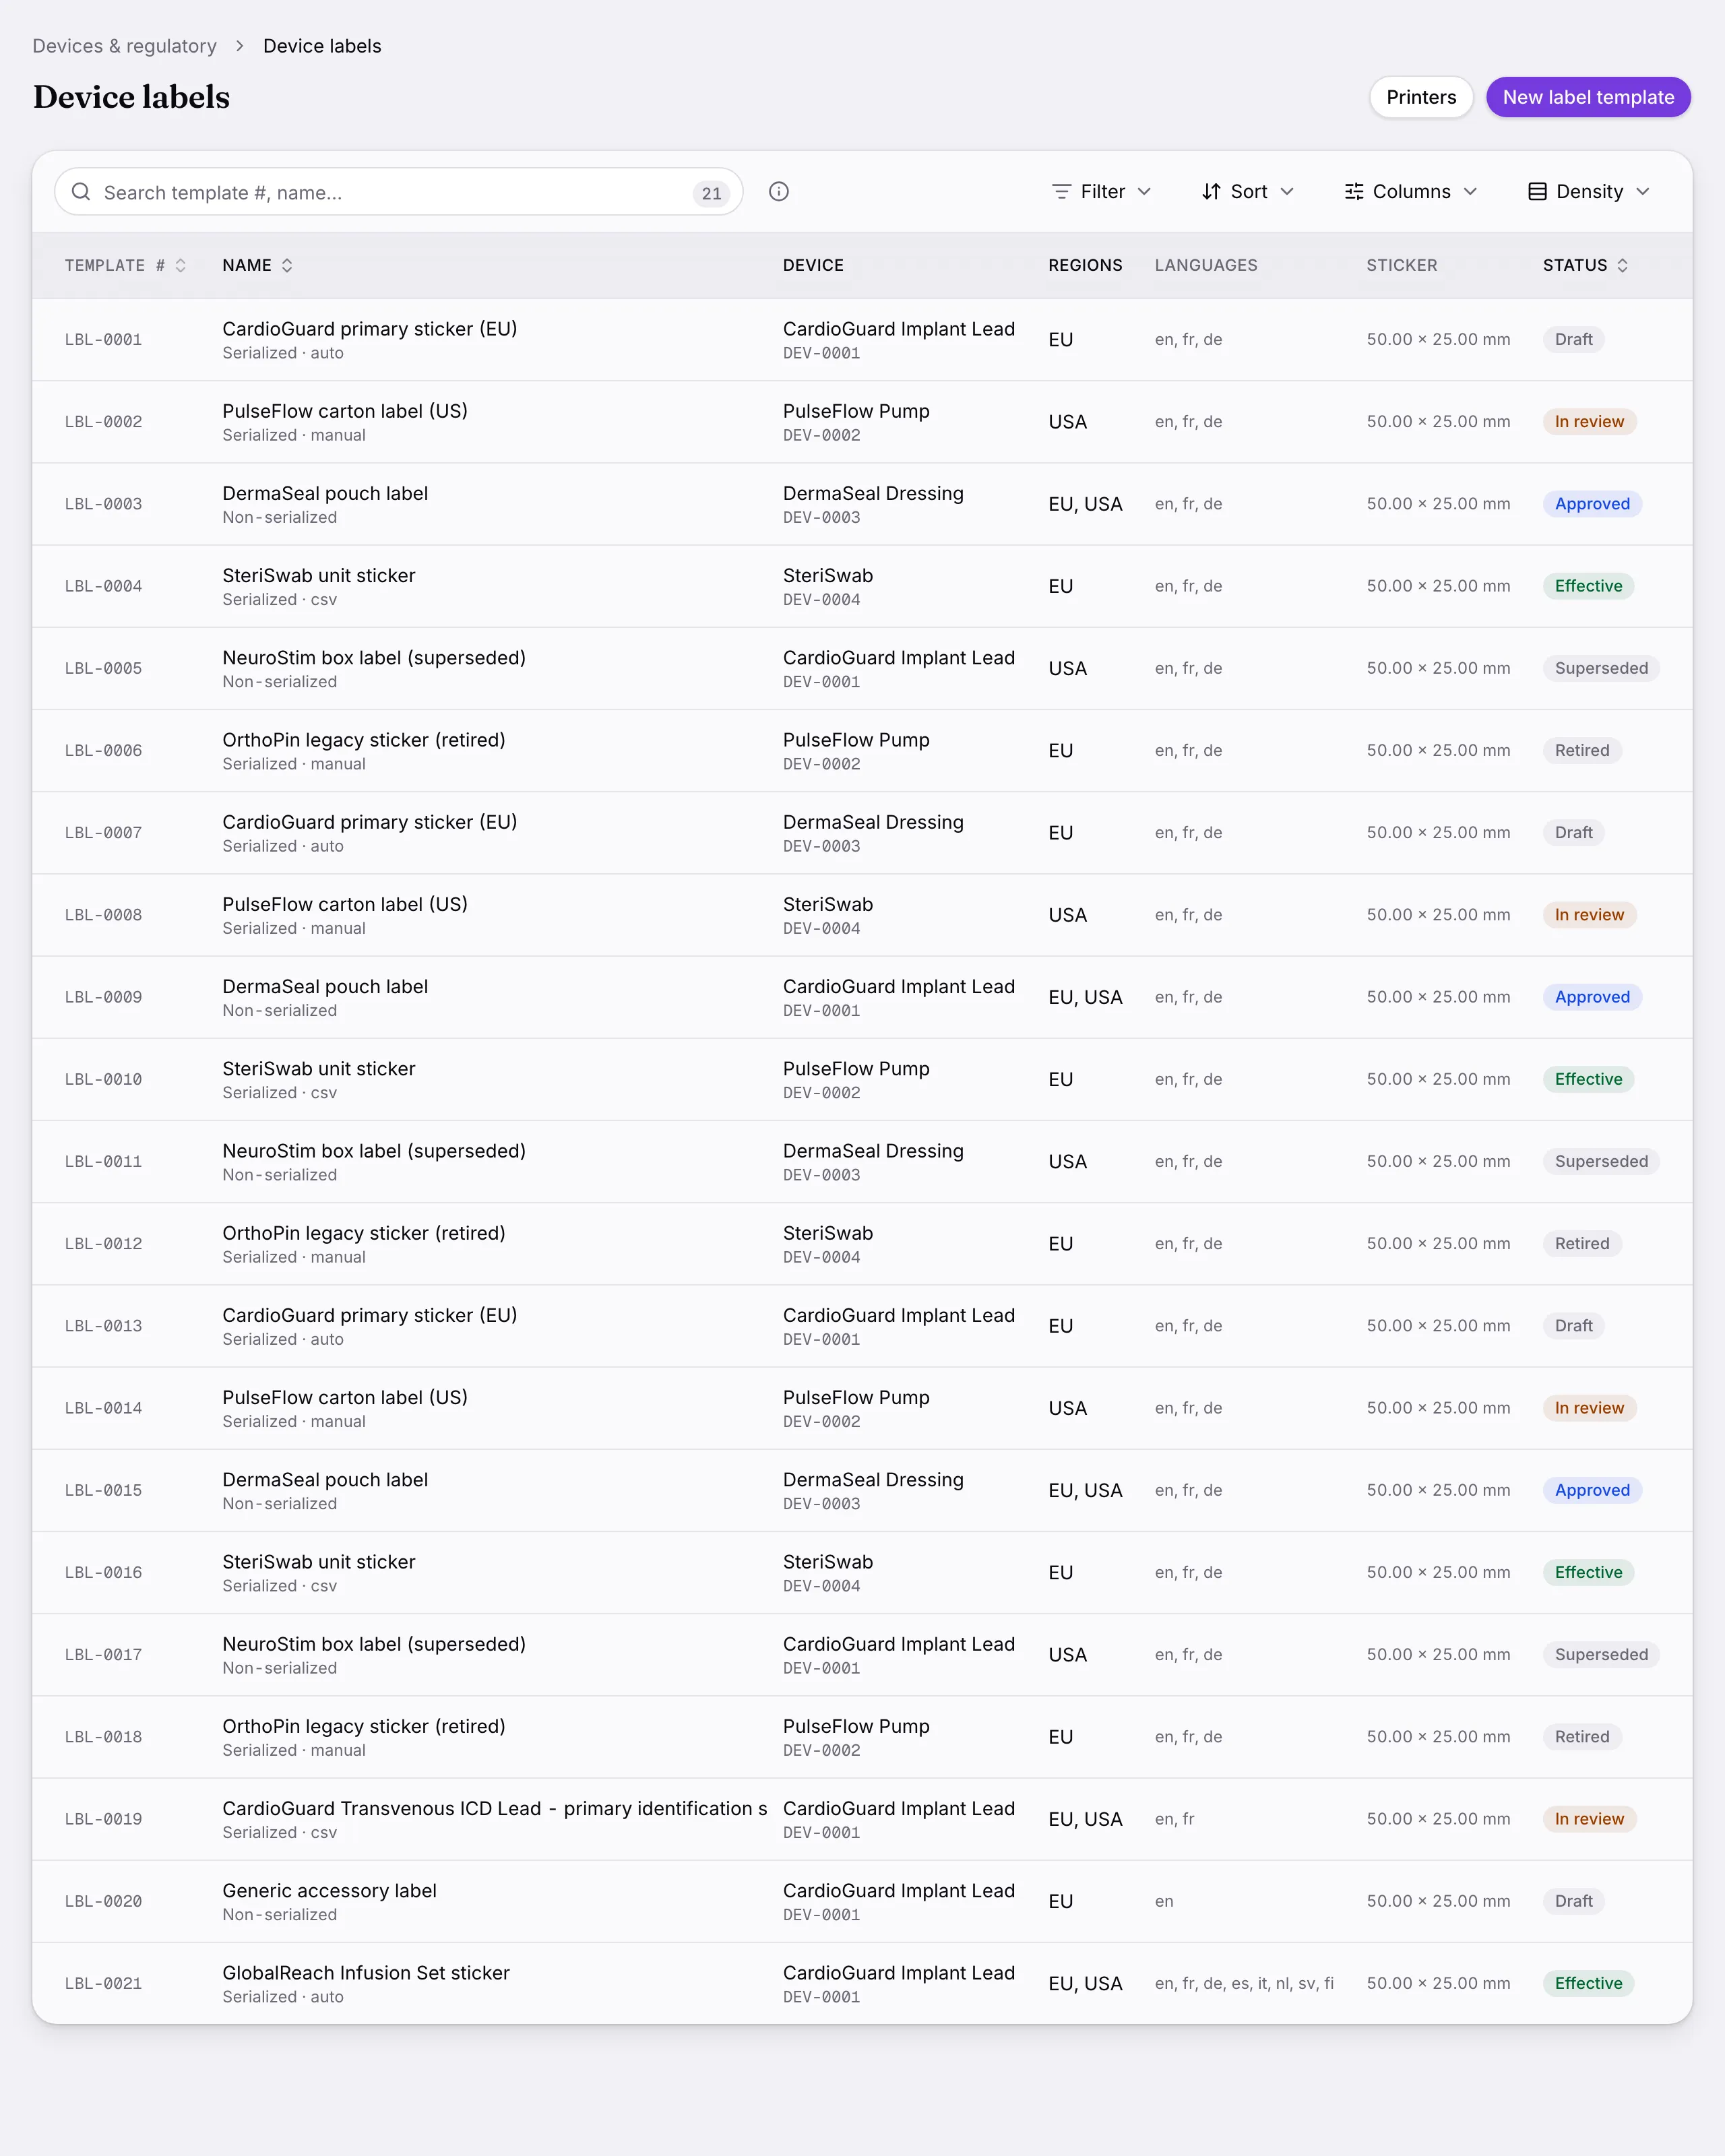Screen dimensions: 1725x2156
Task: Open the Density dropdown
Action: 1589,191
